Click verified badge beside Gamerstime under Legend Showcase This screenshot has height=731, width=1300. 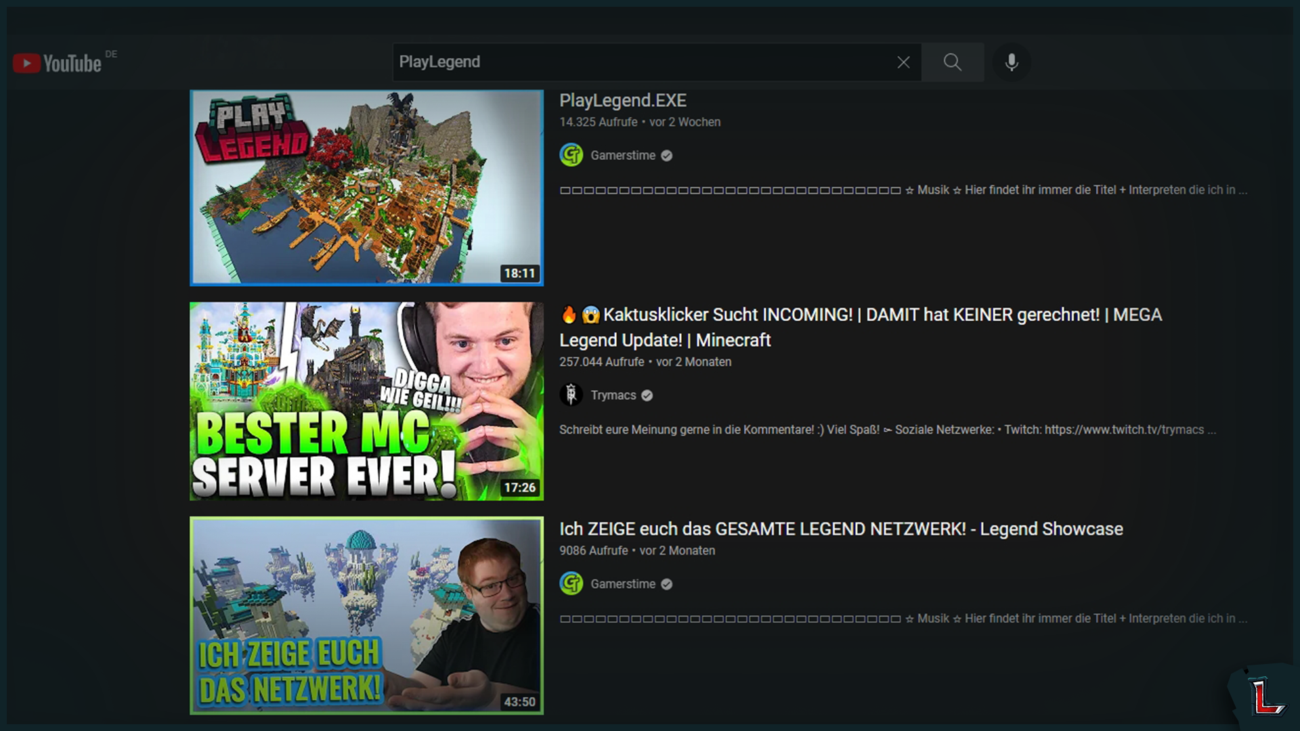667,584
